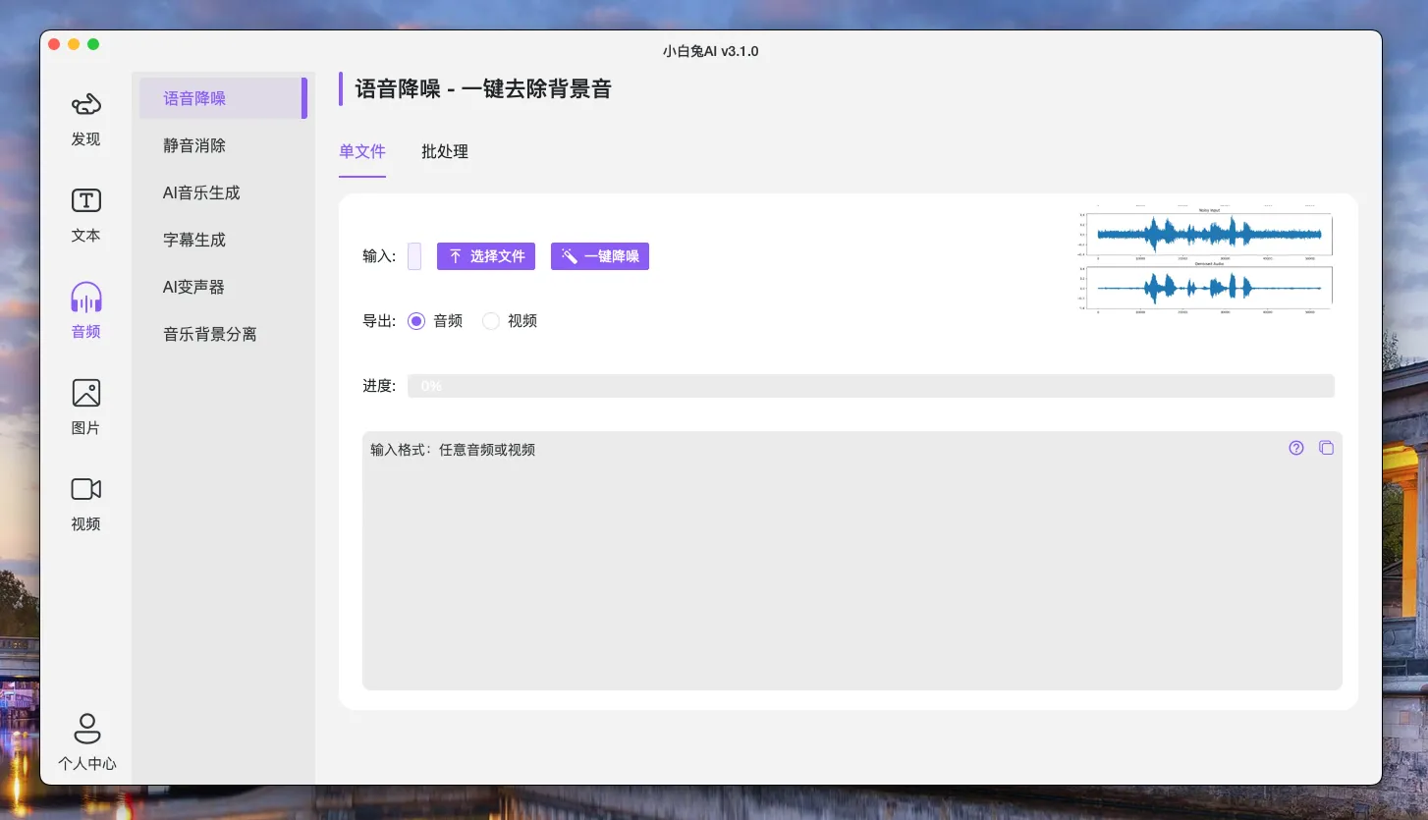
Task: Click the 进度 progress bar
Action: pyautogui.click(x=871, y=386)
